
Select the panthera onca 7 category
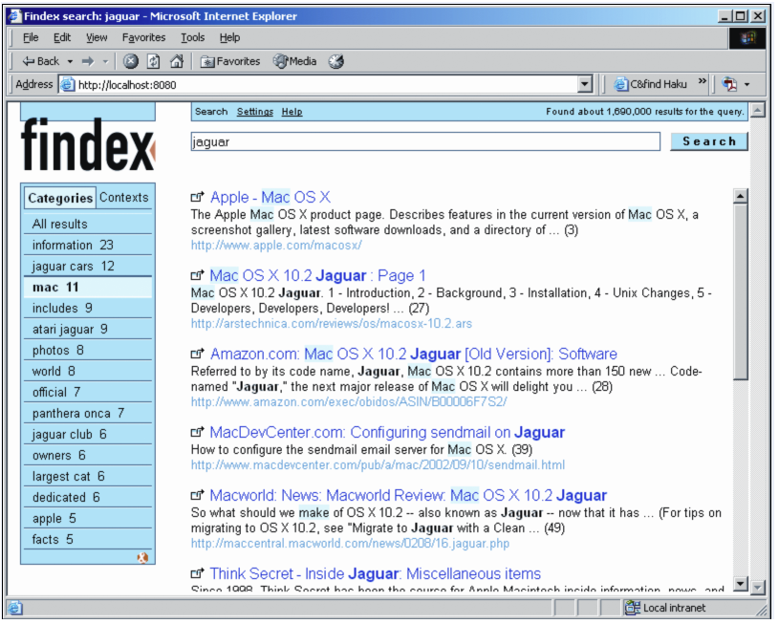[x=87, y=414]
